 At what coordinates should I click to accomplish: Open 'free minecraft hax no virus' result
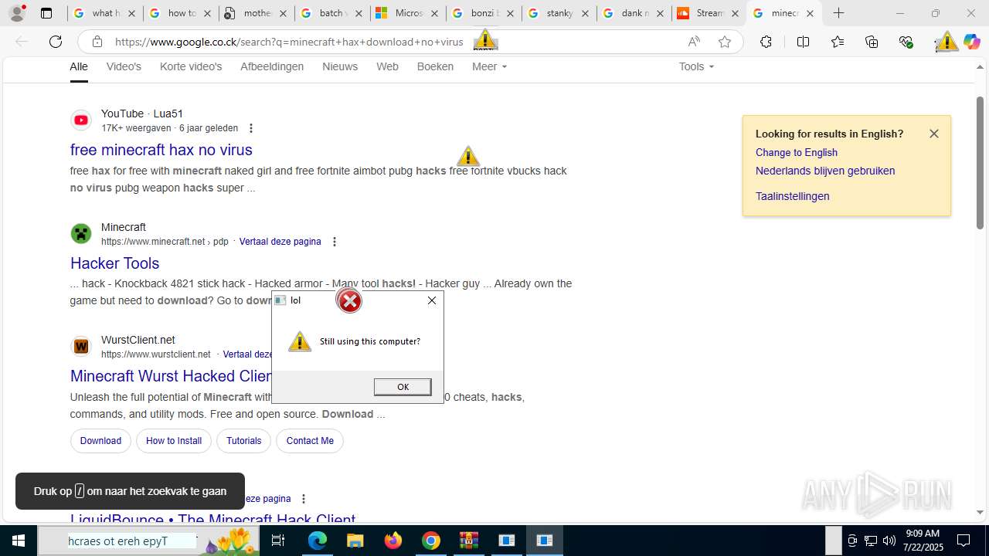161,150
